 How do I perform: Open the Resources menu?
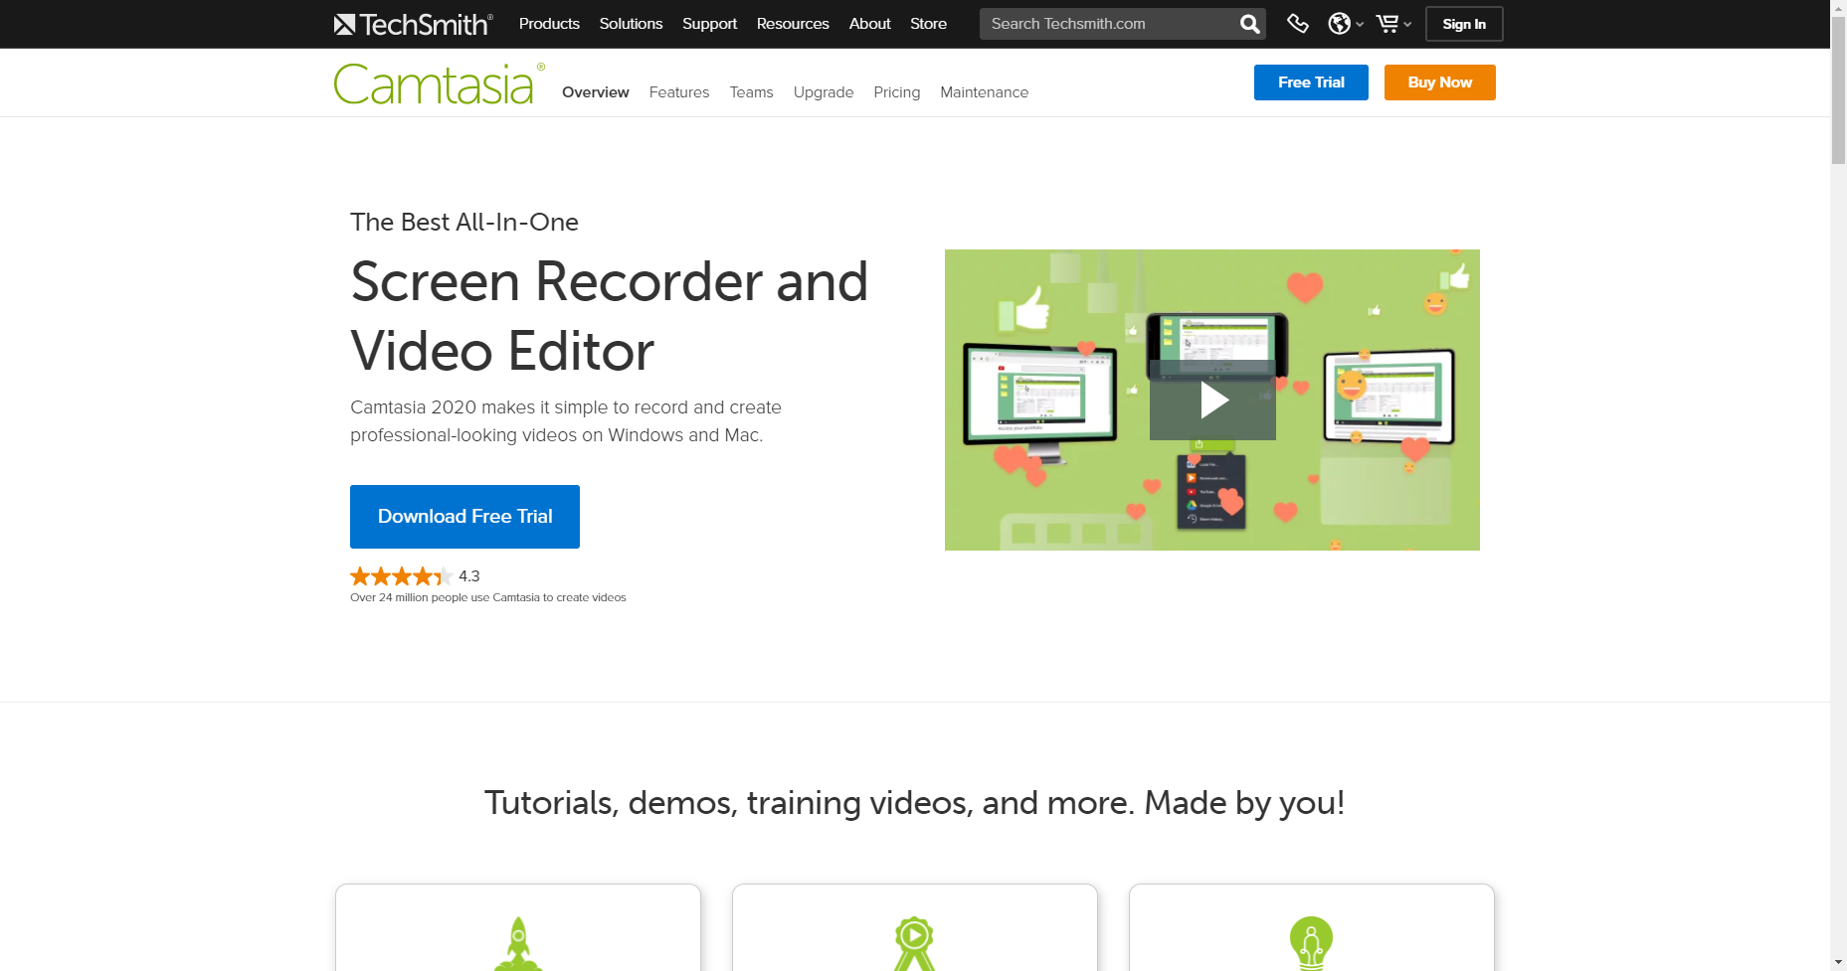pyautogui.click(x=793, y=24)
